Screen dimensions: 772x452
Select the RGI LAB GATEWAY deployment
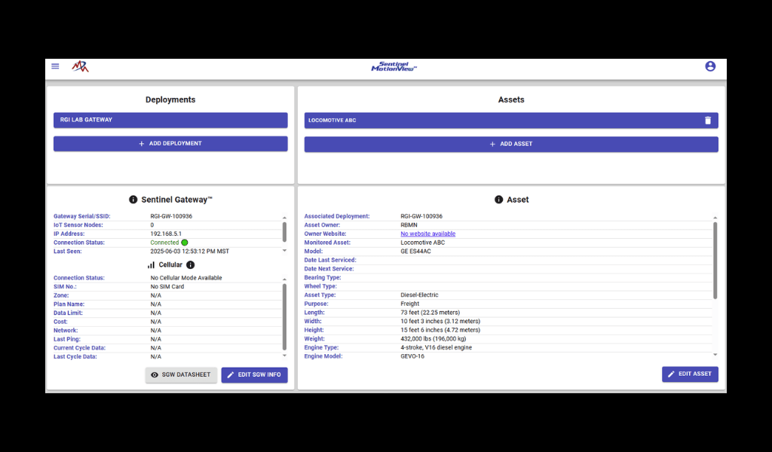(x=170, y=120)
